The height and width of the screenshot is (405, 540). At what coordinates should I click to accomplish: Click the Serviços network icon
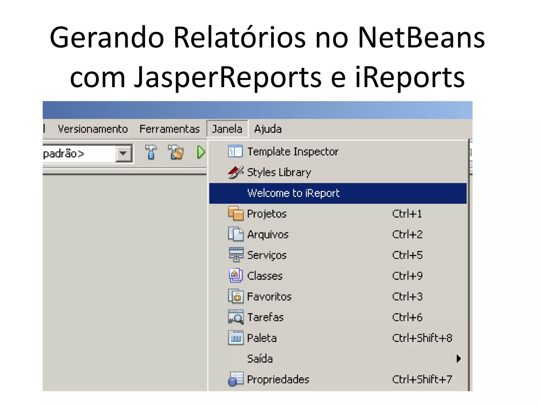click(236, 255)
